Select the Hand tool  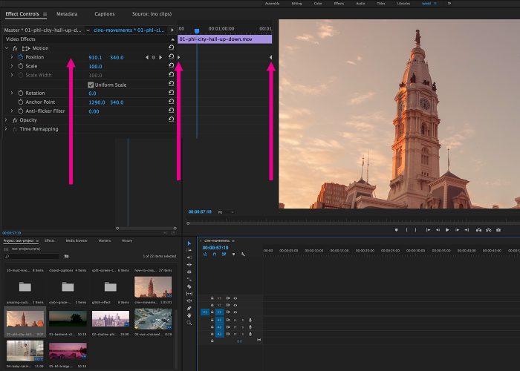point(189,315)
